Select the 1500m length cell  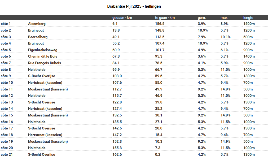point(249,24)
